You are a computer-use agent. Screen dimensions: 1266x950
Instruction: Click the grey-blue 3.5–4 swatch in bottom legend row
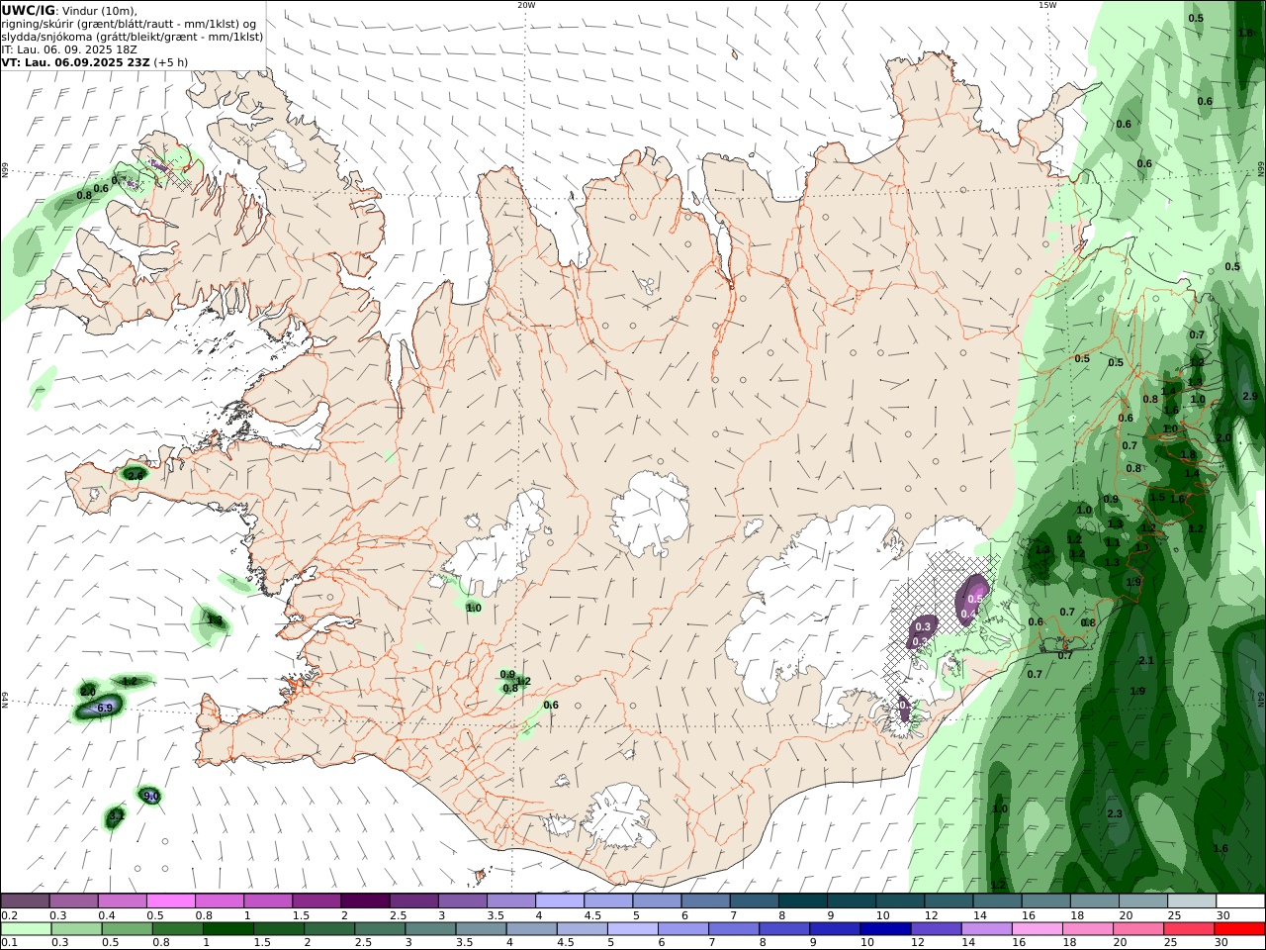pos(482,928)
